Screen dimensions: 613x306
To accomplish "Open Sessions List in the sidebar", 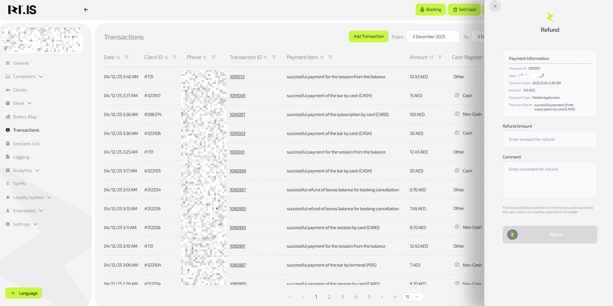I will tap(26, 144).
